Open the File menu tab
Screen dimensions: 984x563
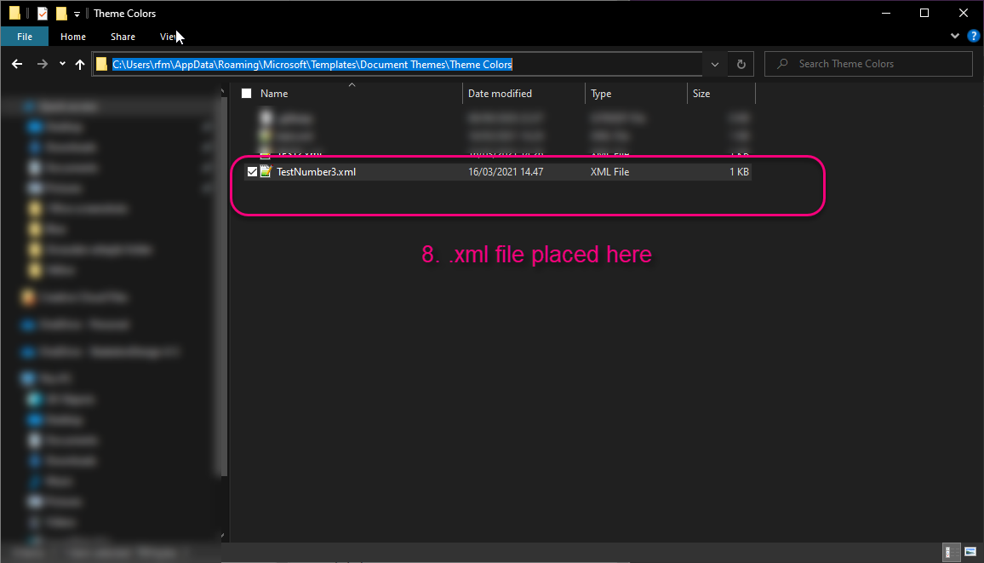pos(25,37)
